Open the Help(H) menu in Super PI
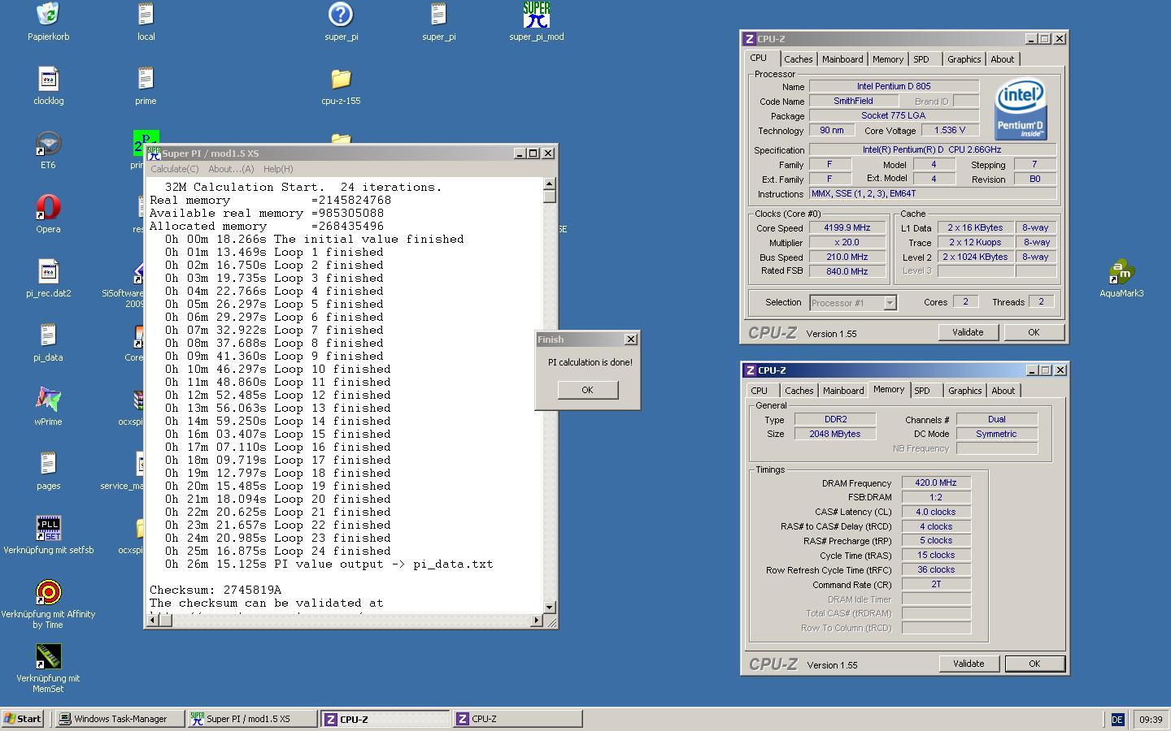The image size is (1171, 731). 278,169
